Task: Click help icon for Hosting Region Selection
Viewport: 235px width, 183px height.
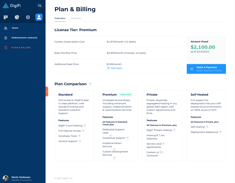Action: coord(160,135)
